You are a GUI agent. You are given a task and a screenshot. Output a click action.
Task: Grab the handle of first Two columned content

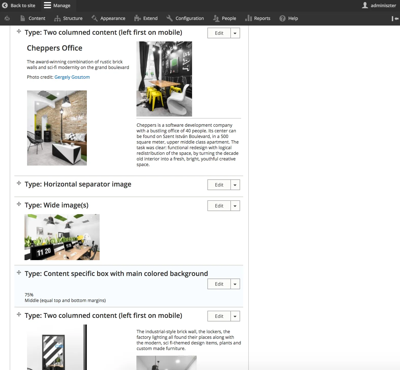(x=19, y=31)
